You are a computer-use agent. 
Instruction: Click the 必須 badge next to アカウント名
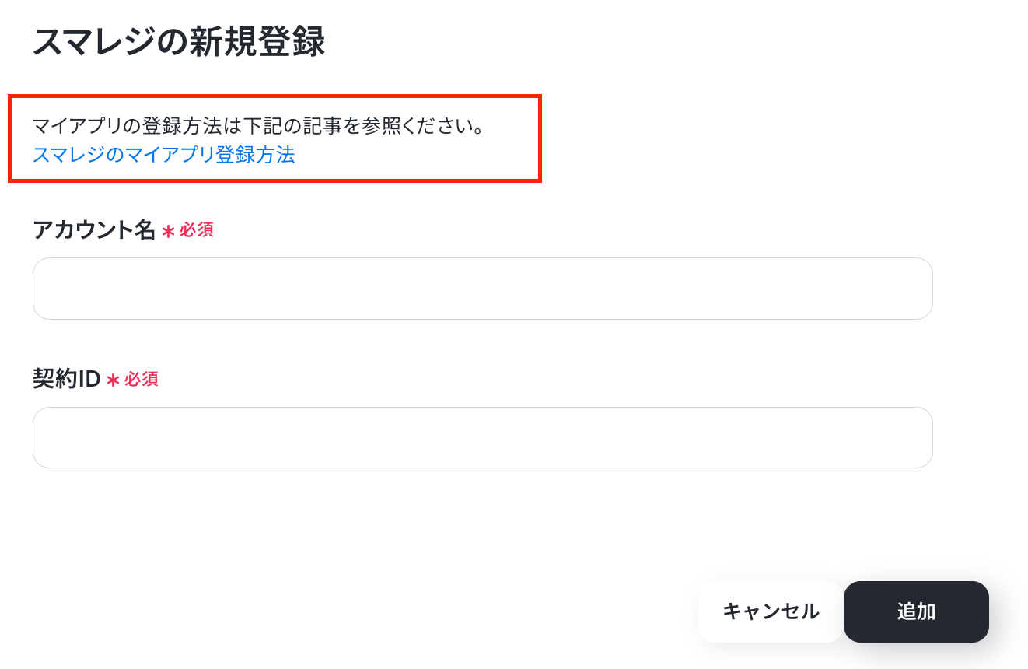point(197,230)
